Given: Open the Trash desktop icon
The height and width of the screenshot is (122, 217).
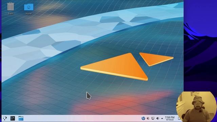Looking at the screenshot, I should coord(11,6).
